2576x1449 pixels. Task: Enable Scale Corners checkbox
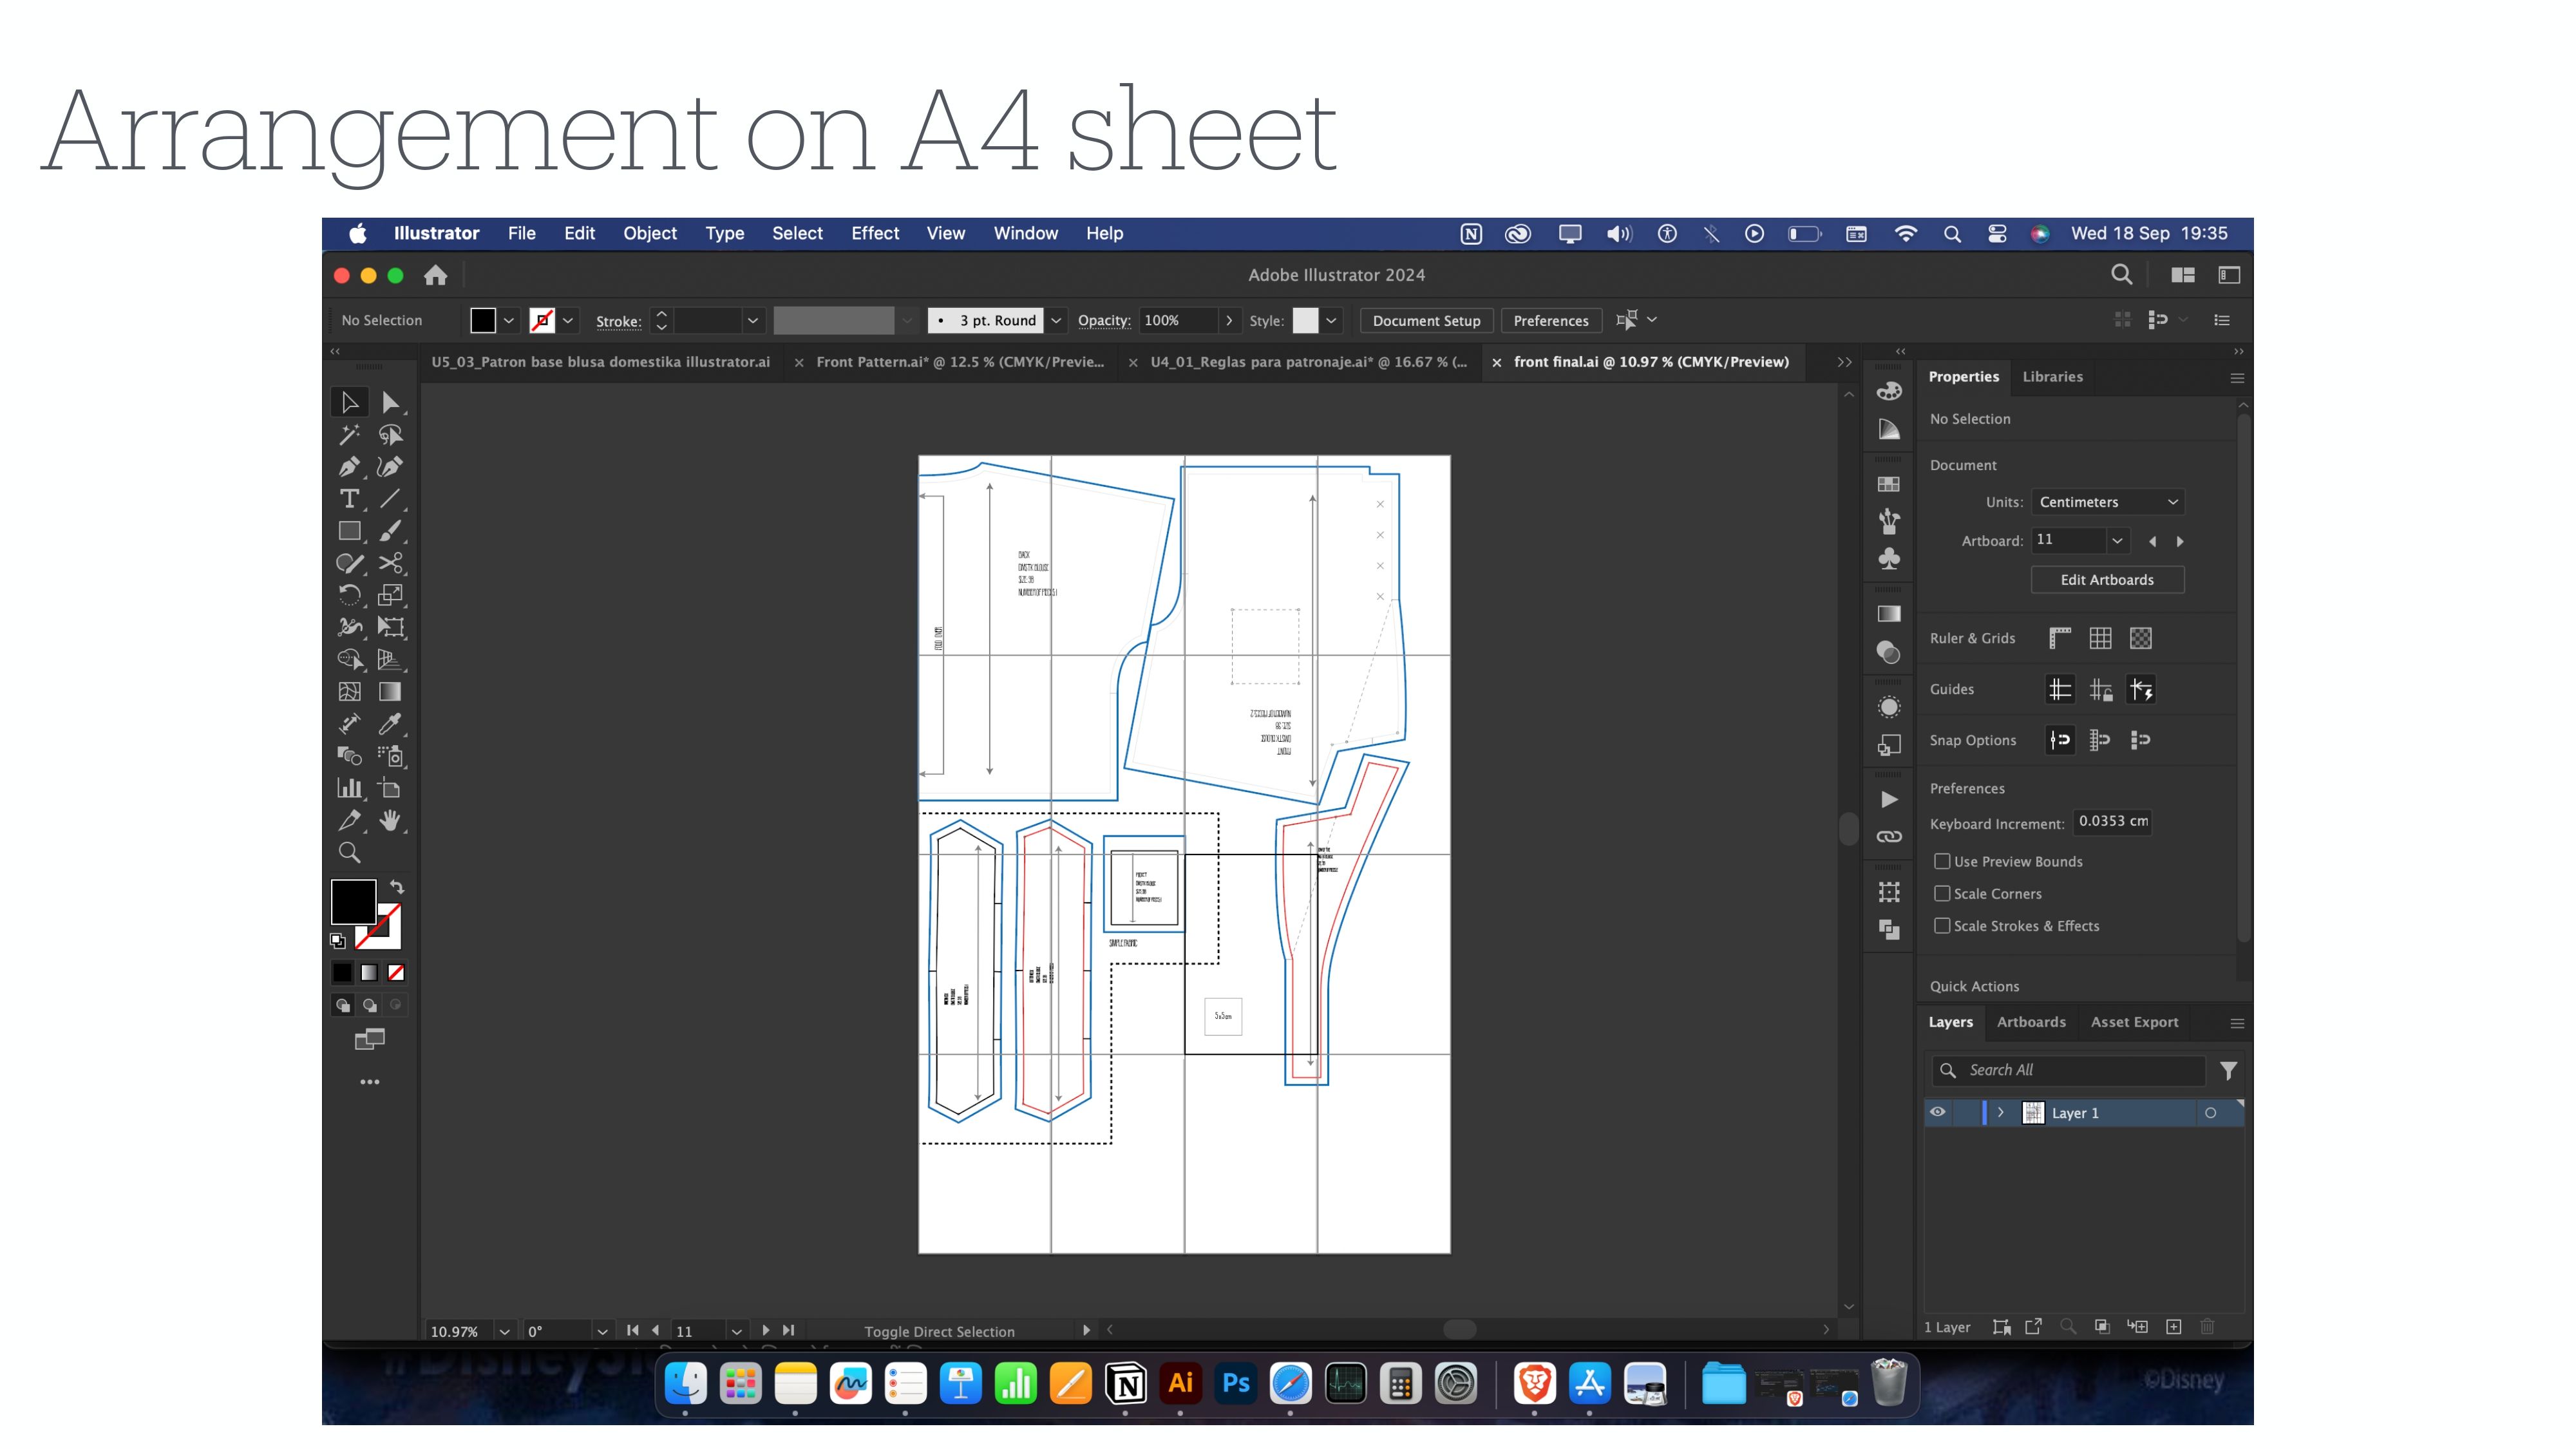[x=1942, y=893]
